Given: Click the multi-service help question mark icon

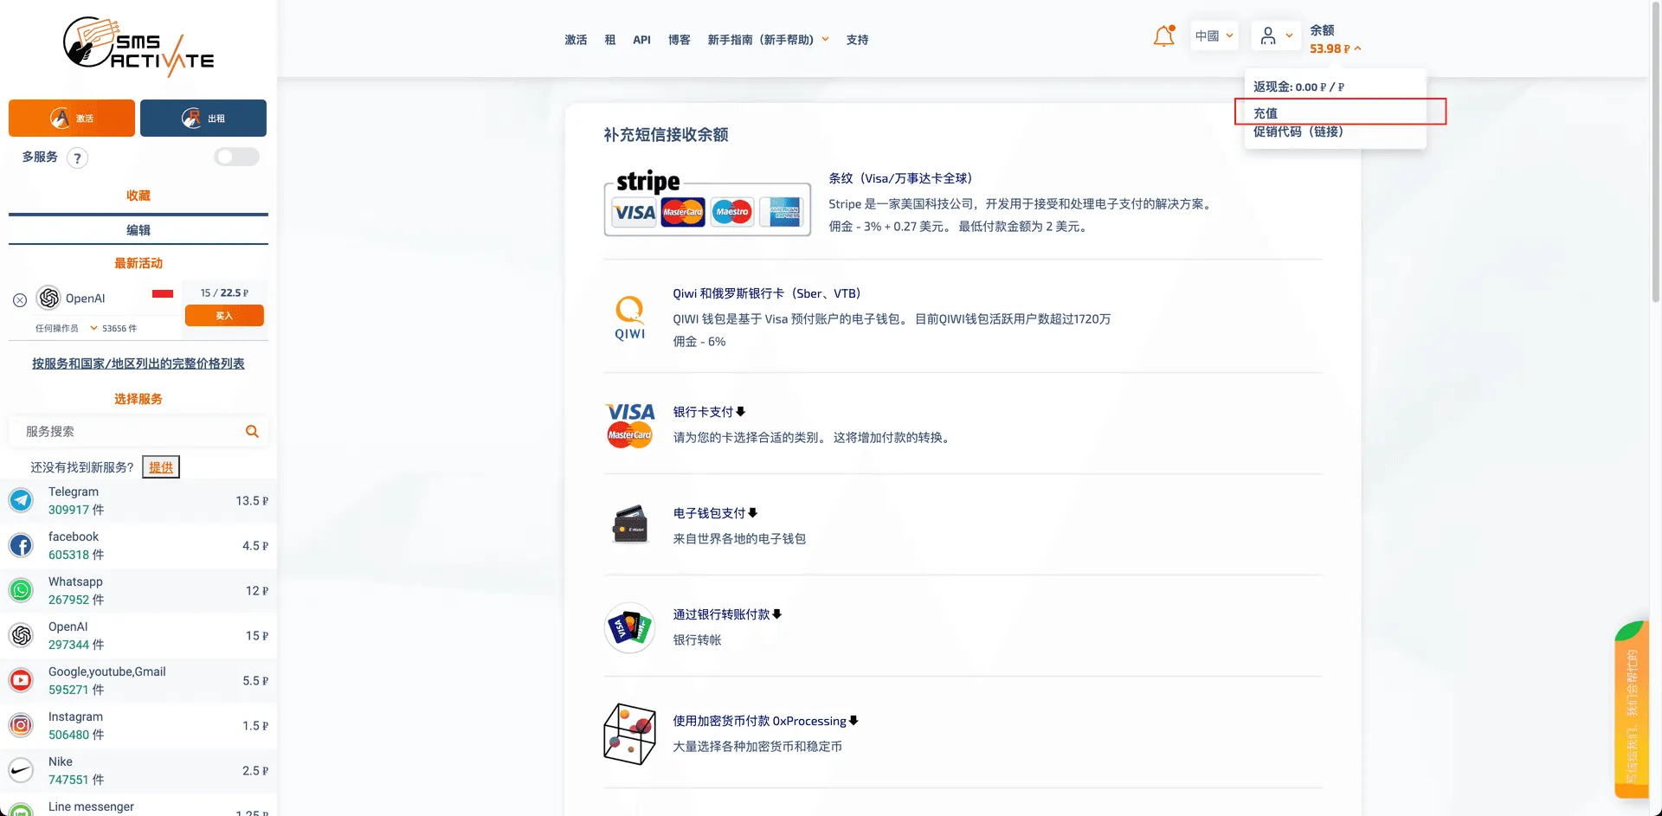Looking at the screenshot, I should point(77,157).
